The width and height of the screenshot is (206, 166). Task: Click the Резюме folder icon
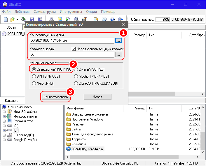pyautogui.click(x=69, y=124)
